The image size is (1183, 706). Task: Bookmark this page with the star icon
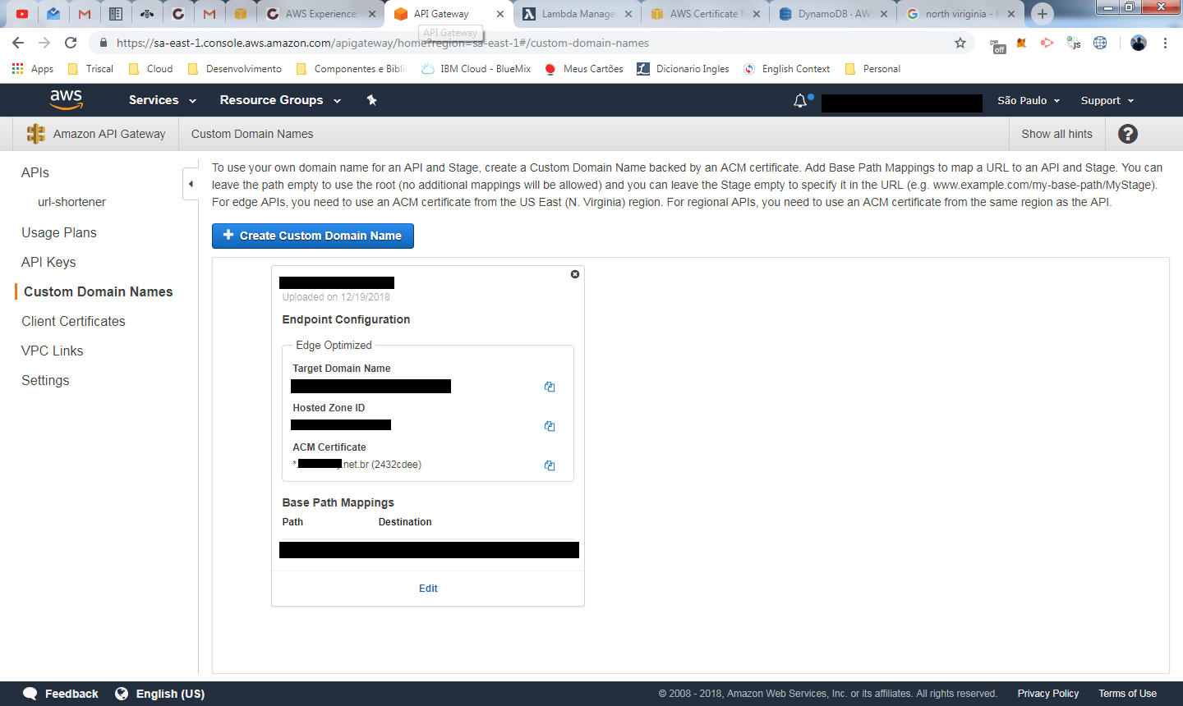pos(960,43)
